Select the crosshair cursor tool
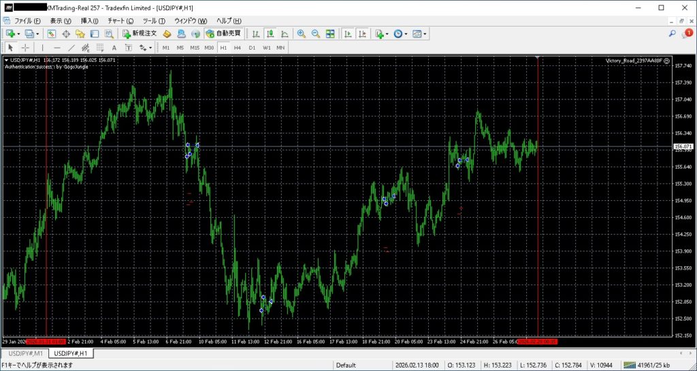The image size is (697, 371). pos(25,48)
